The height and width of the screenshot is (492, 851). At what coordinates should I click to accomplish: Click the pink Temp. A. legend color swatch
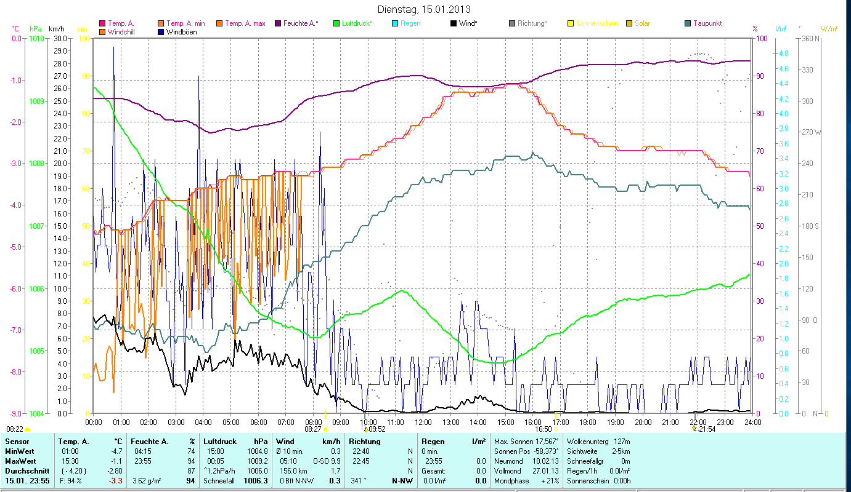(102, 23)
